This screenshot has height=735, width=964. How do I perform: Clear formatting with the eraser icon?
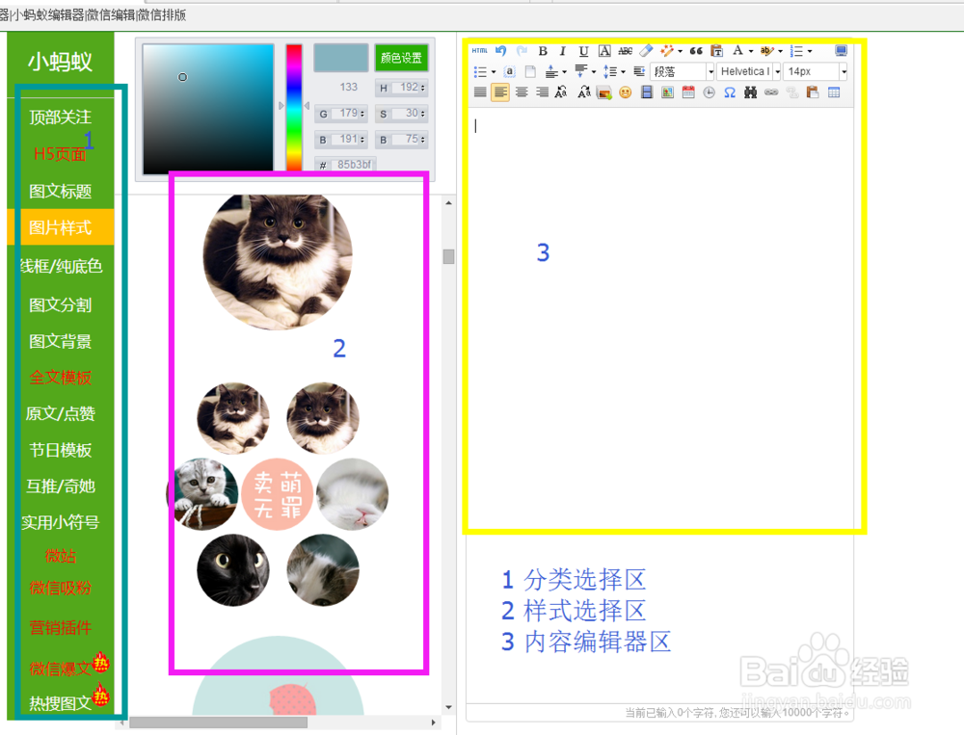click(x=646, y=51)
